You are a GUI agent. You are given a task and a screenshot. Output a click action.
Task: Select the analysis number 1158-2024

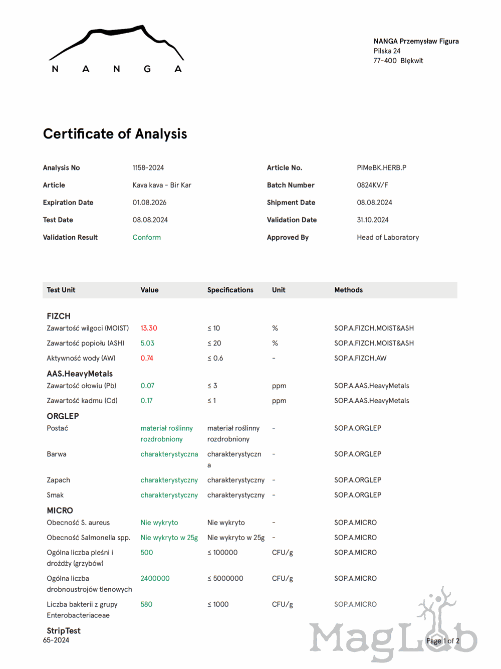(148, 168)
